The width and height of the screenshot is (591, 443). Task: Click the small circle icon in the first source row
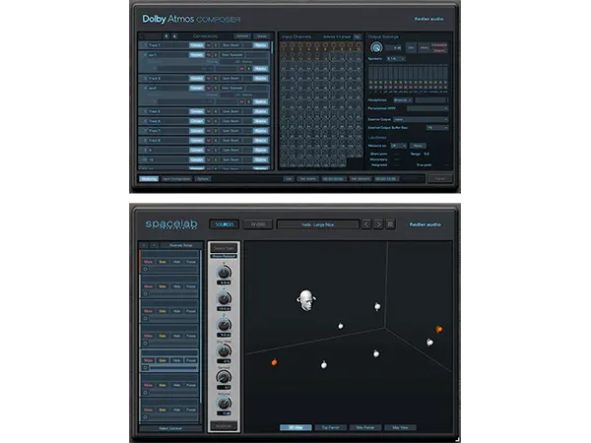pyautogui.click(x=146, y=269)
